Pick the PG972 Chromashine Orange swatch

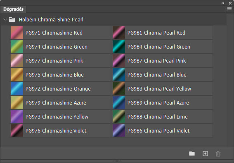tap(17, 88)
